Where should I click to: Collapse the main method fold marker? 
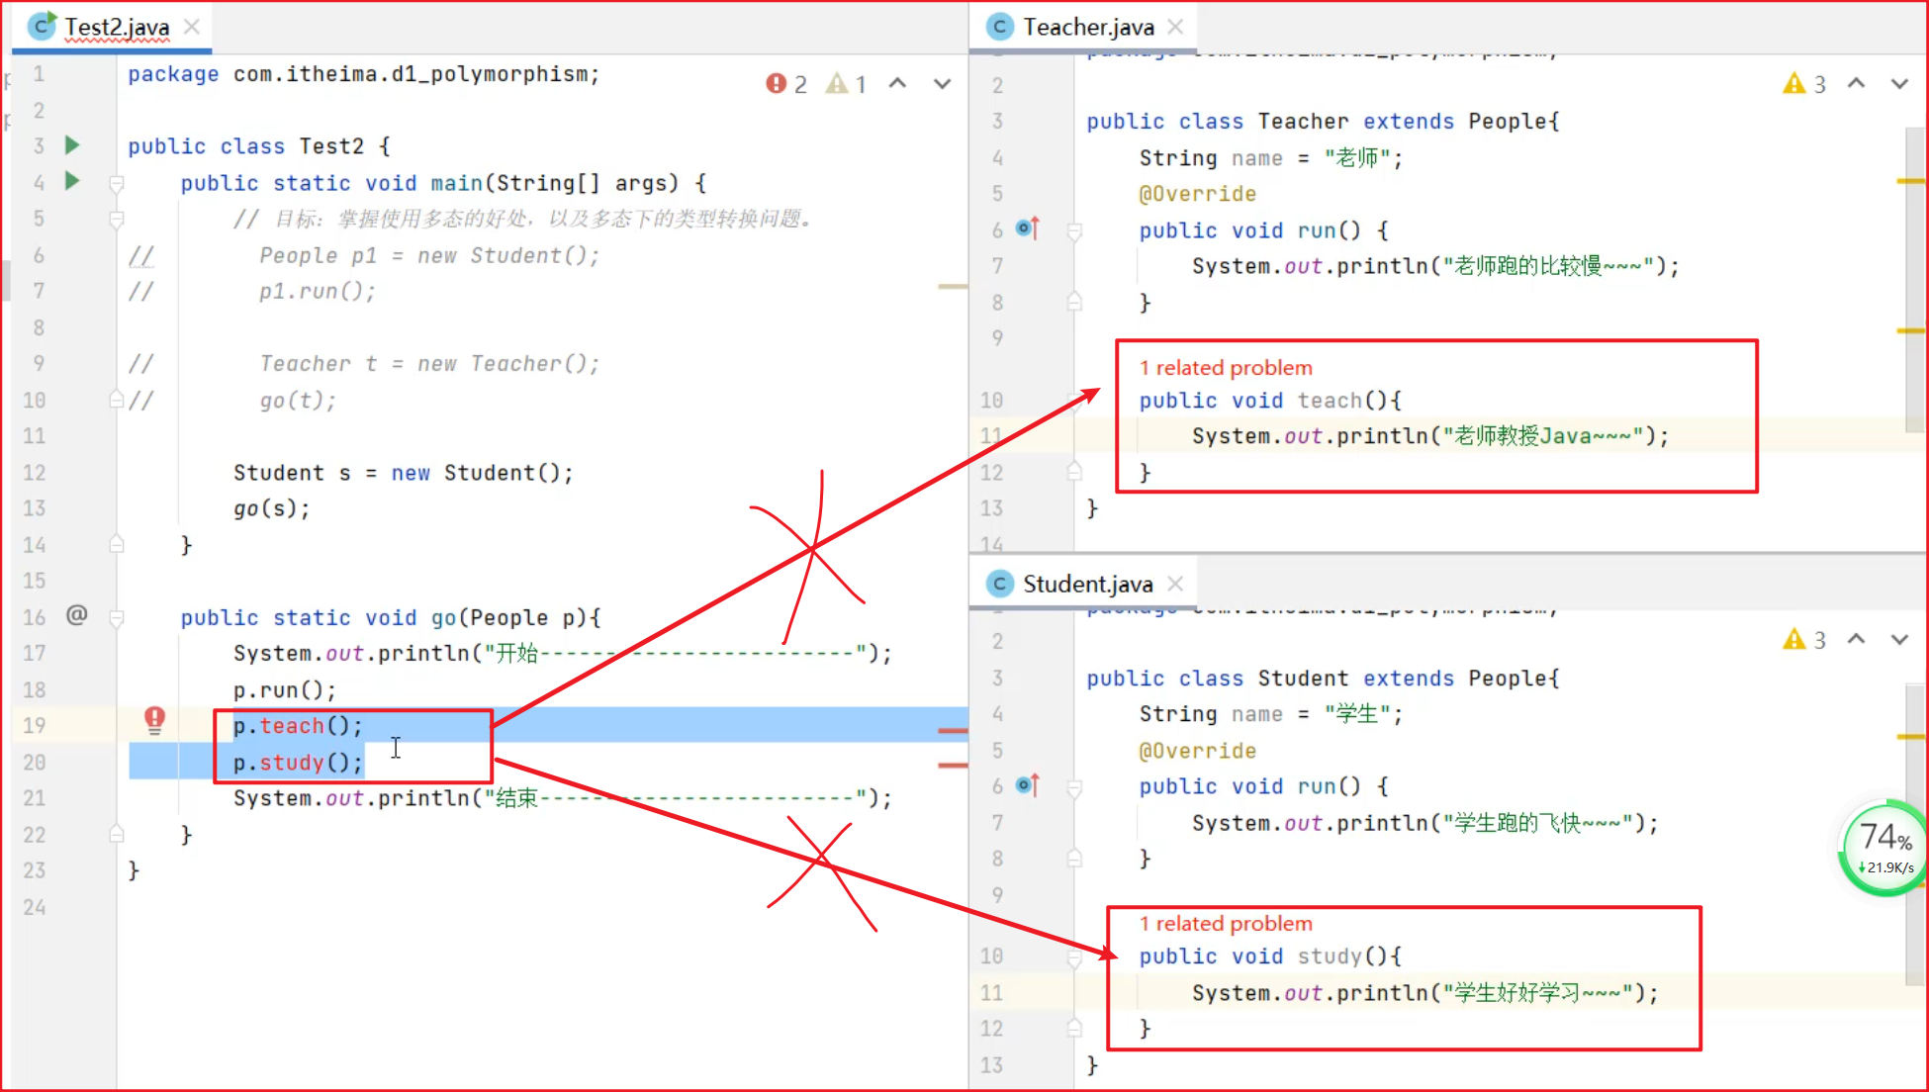click(117, 184)
